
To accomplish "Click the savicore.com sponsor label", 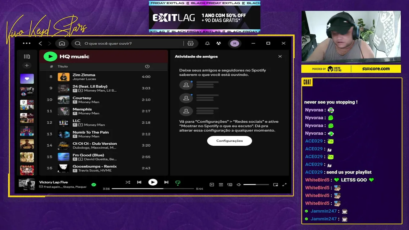I will click(376, 69).
